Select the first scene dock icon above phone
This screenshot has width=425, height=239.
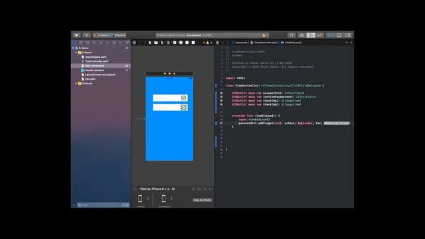point(165,74)
